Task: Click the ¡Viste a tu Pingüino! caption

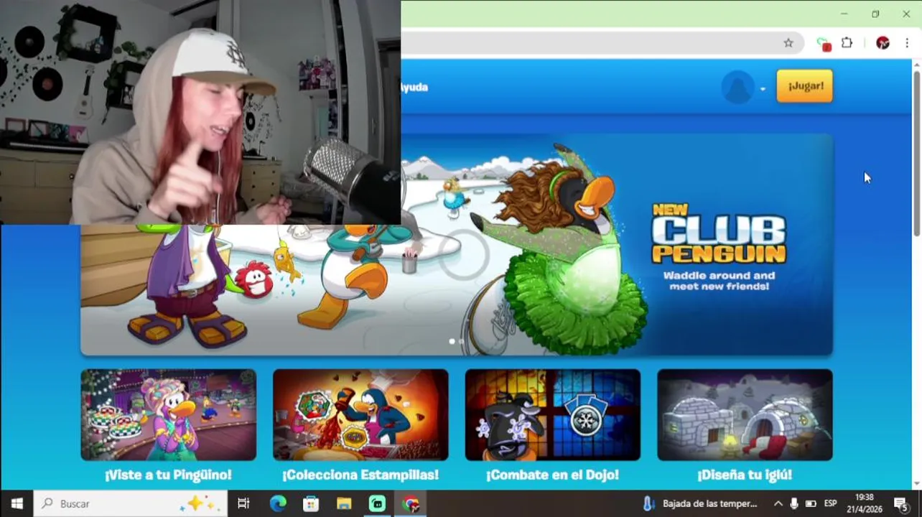Action: 168,475
